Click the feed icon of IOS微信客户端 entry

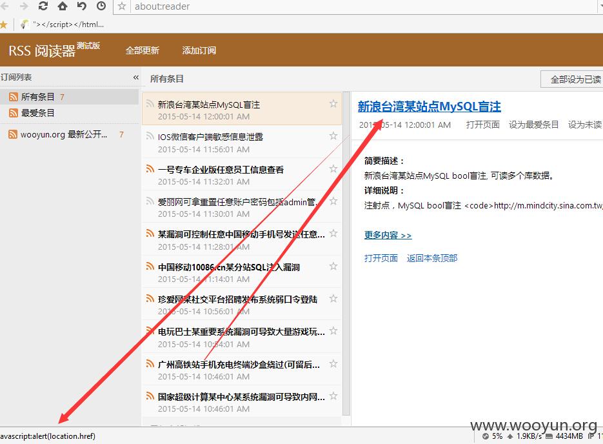click(x=150, y=136)
